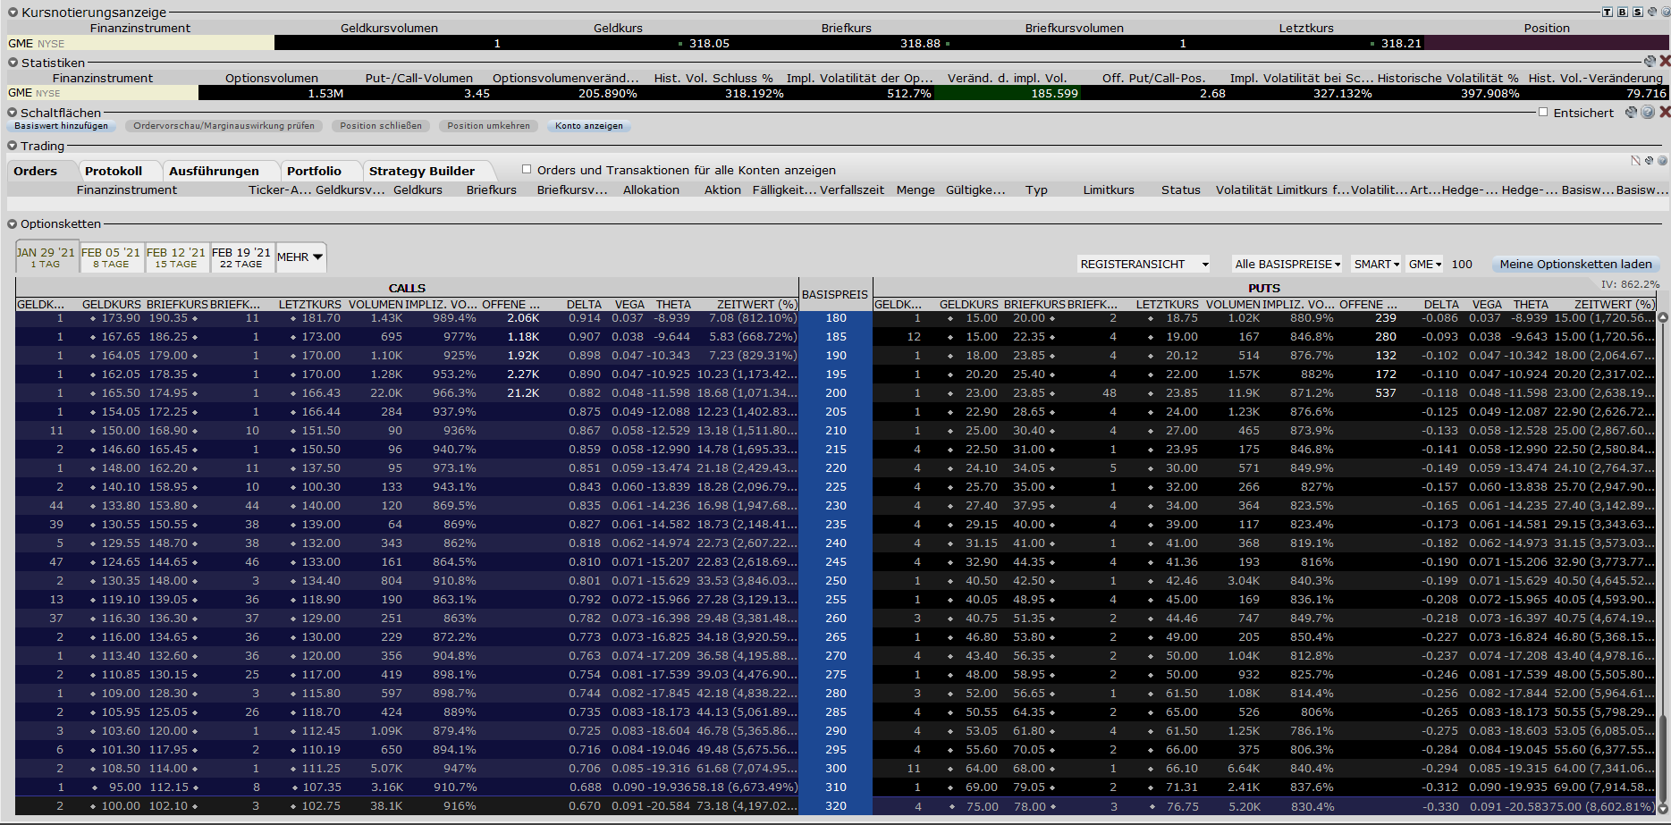Click the multiplier value 100 field

click(1462, 265)
